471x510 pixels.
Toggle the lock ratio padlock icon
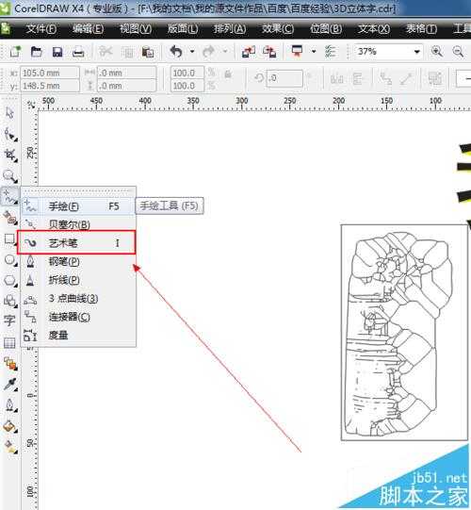pos(228,74)
